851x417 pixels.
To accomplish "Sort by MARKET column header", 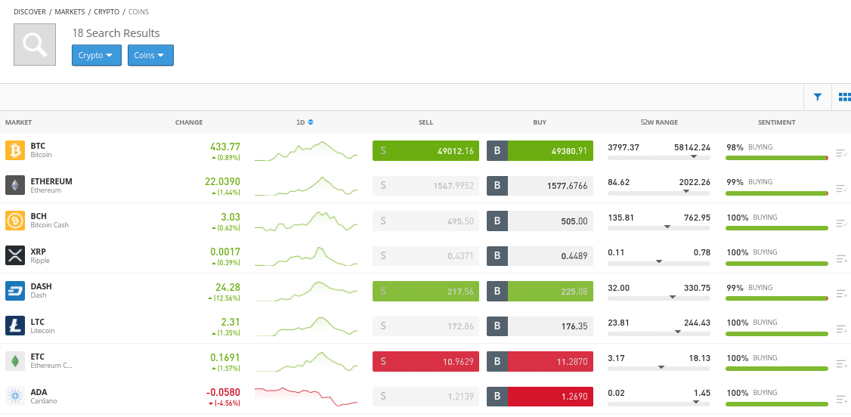I will tap(18, 122).
